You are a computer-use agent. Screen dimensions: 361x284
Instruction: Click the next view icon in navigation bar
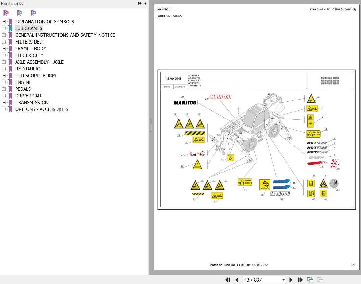tap(320, 280)
